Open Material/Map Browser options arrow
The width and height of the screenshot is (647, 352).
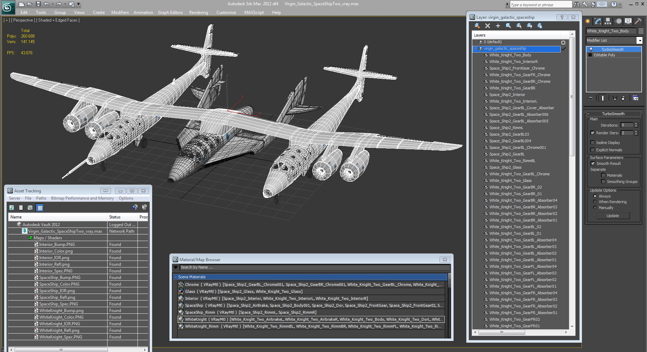click(x=175, y=267)
